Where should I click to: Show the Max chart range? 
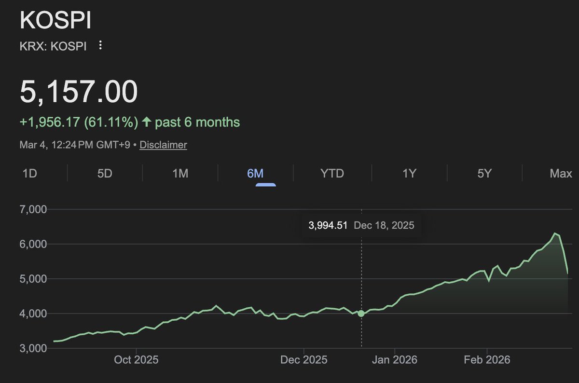tap(561, 173)
